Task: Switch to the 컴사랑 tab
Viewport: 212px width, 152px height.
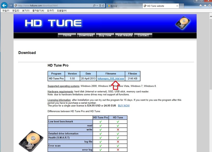Action: pos(124,6)
